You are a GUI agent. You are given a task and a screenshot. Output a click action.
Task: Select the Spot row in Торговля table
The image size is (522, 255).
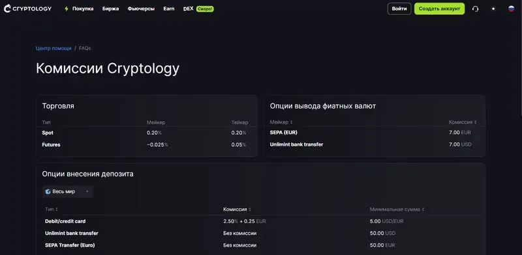coord(147,133)
